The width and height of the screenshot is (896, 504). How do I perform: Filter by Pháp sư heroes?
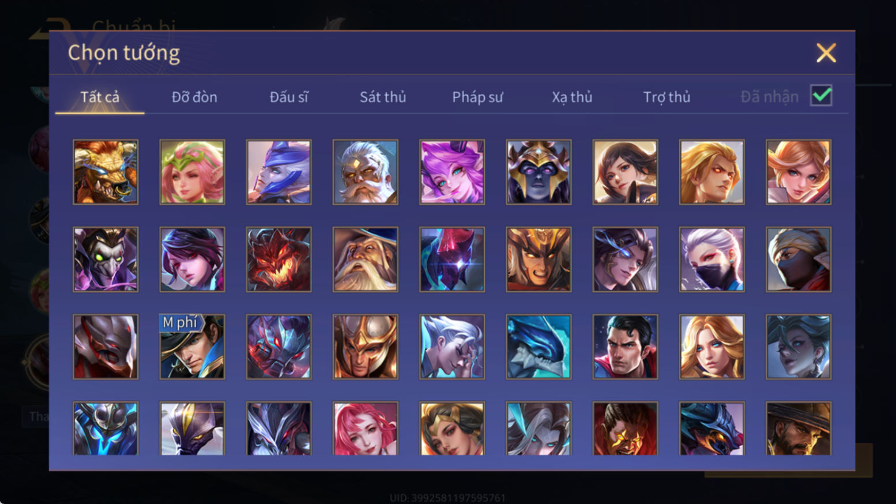click(x=477, y=97)
